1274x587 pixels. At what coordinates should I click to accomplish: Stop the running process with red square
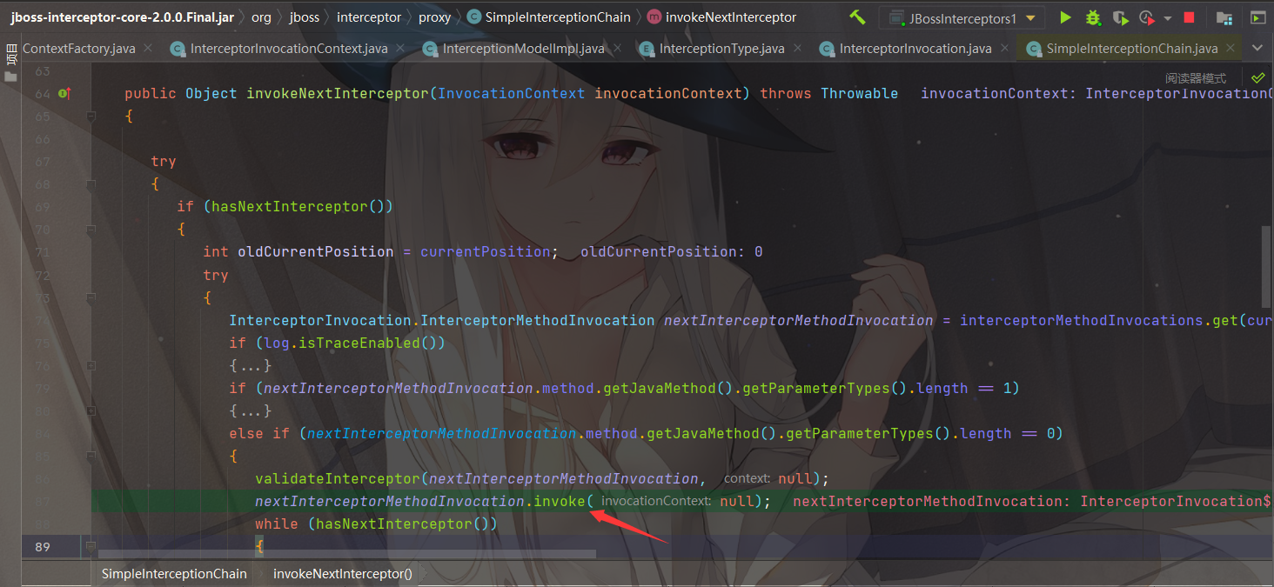(x=1189, y=17)
